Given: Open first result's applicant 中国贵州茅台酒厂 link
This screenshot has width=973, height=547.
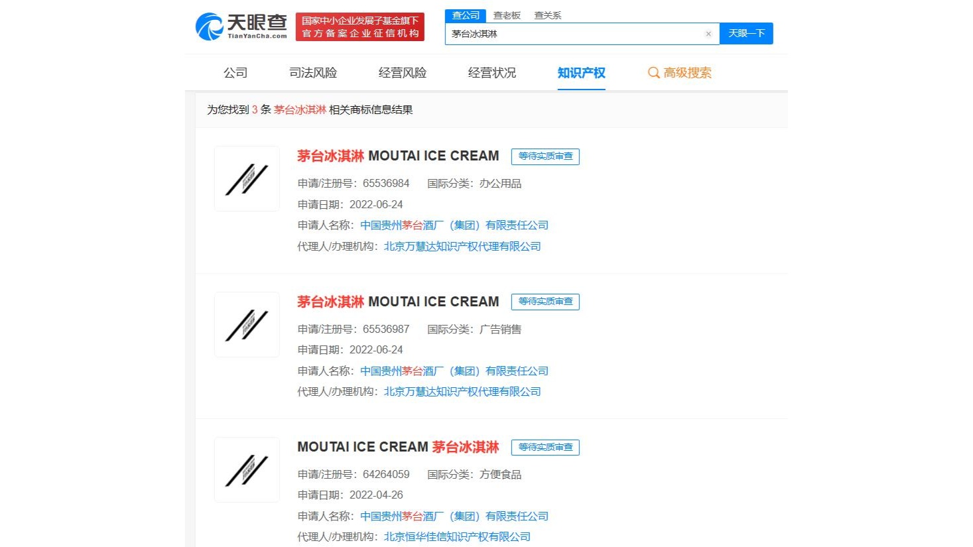Looking at the screenshot, I should 454,225.
